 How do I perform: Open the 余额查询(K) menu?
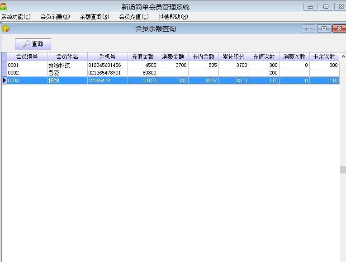[x=95, y=17]
